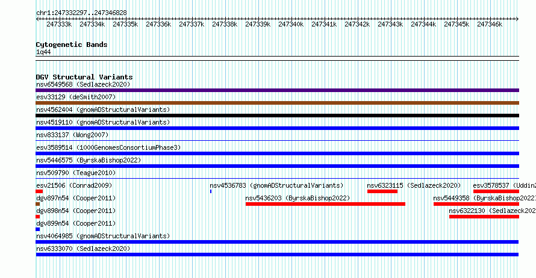Click the ruler's right arrowhead
The width and height of the screenshot is (536, 278).
[517, 19]
